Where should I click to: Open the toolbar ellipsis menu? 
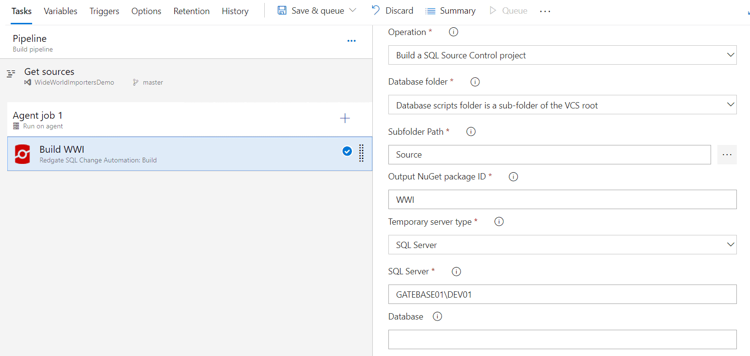coord(545,11)
